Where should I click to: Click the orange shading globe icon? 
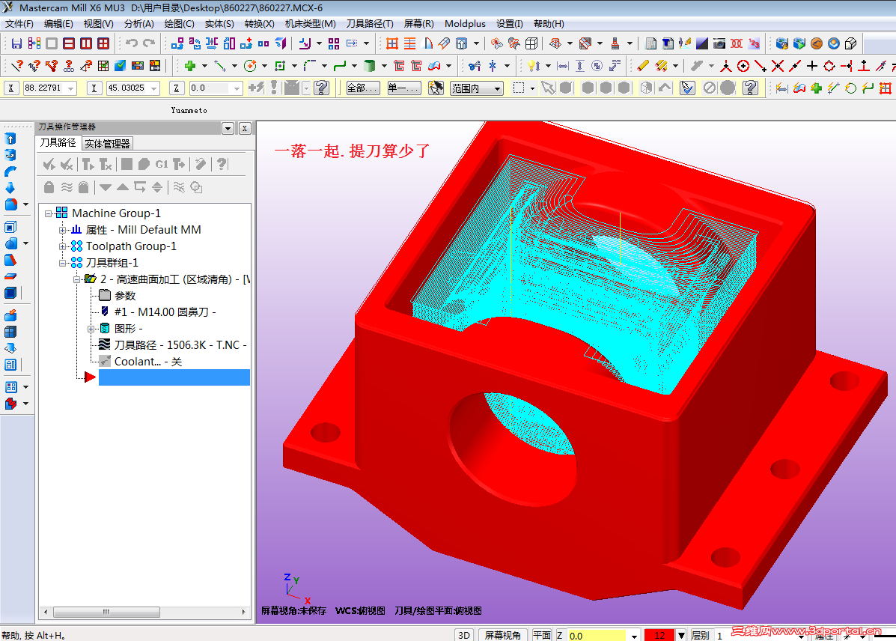[x=817, y=43]
